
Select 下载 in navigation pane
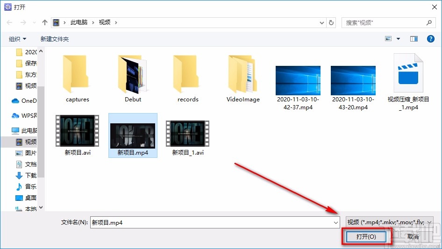pos(27,175)
